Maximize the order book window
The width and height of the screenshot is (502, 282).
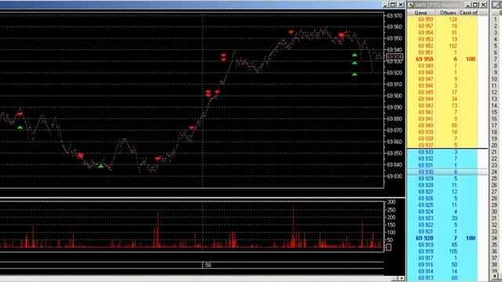tap(475, 5)
